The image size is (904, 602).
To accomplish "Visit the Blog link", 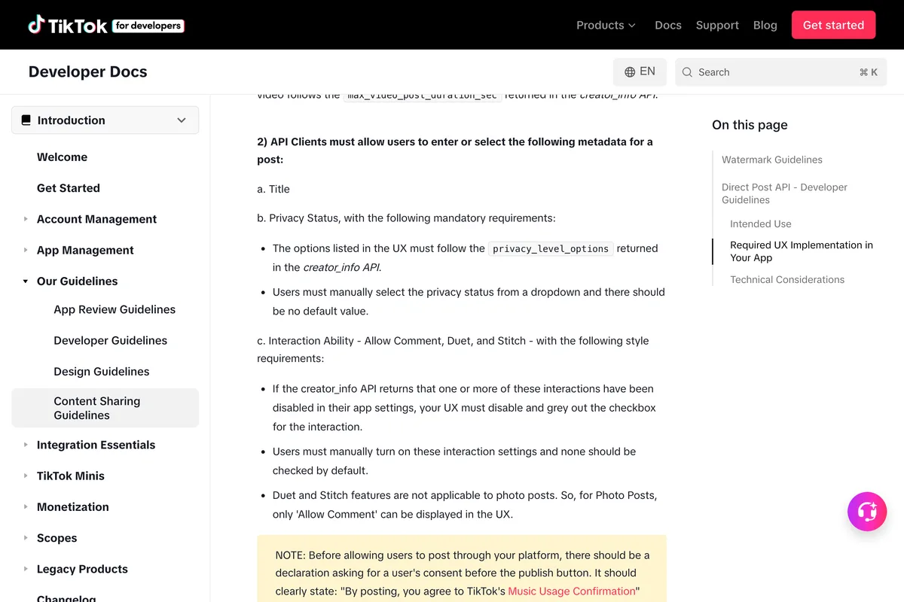I will (x=765, y=25).
